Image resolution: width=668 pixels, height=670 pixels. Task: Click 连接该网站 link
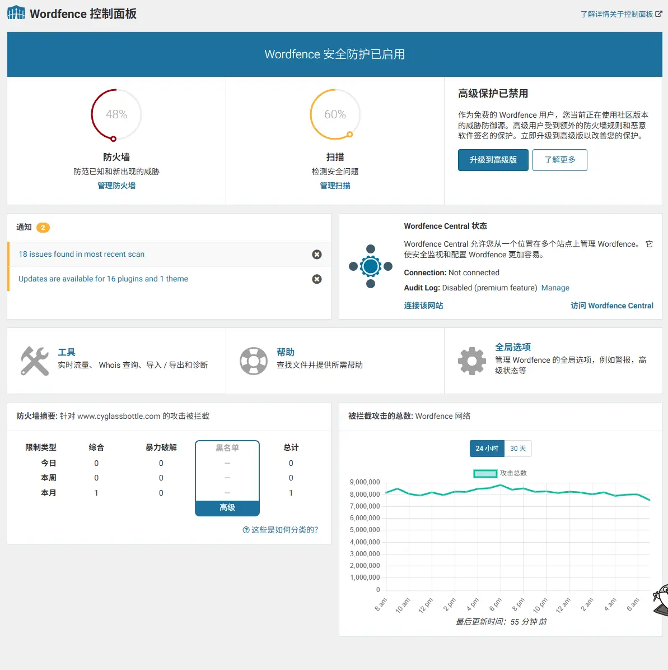tap(423, 306)
